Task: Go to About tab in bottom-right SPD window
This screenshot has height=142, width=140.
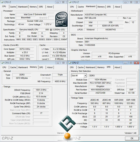Action: (117, 67)
